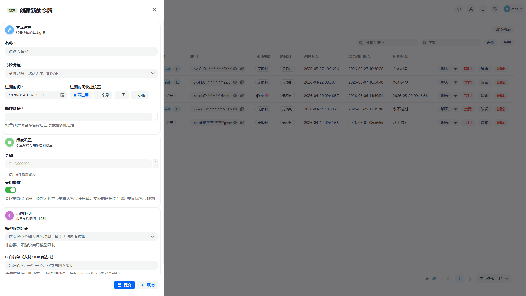Open chat dropdown arrow for sk-aNP7 row
This screenshot has height=296, width=526.
(x=456, y=123)
